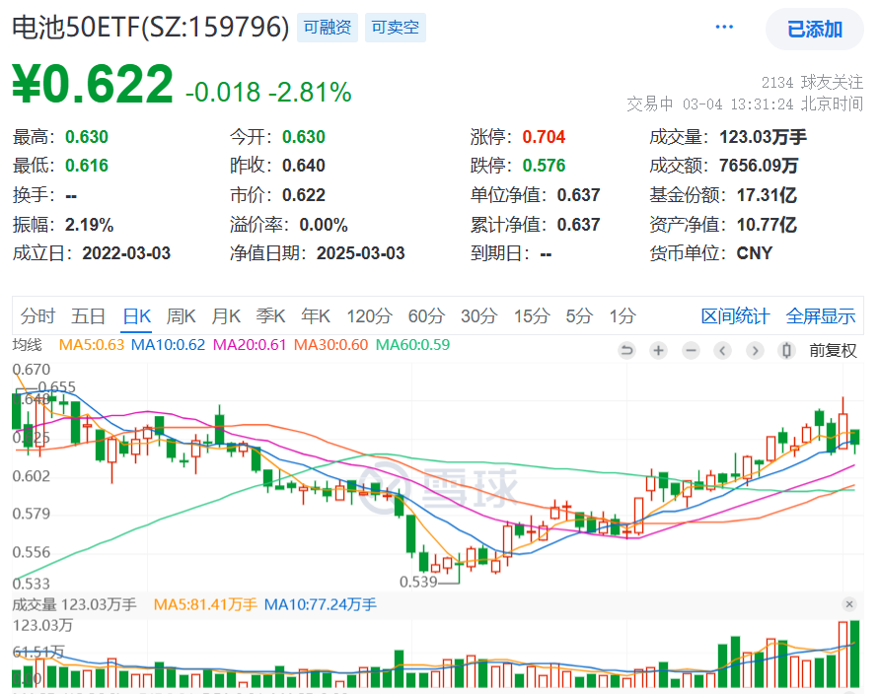The image size is (879, 694).
Task: Zoom out the chart with minus icon
Action: [691, 350]
